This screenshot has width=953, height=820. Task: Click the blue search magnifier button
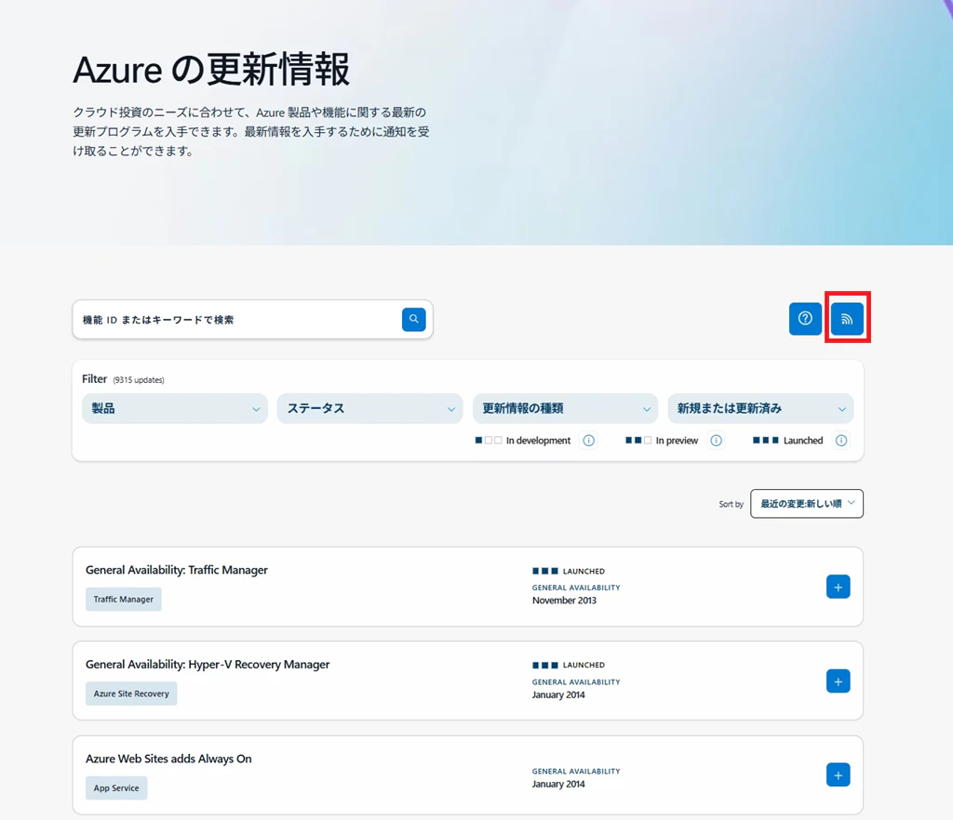point(413,319)
